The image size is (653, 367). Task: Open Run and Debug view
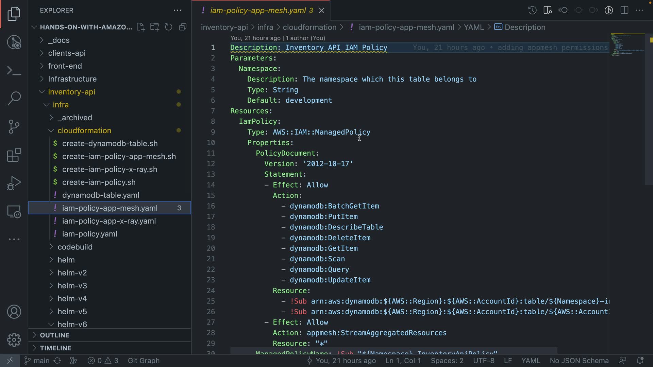[14, 183]
